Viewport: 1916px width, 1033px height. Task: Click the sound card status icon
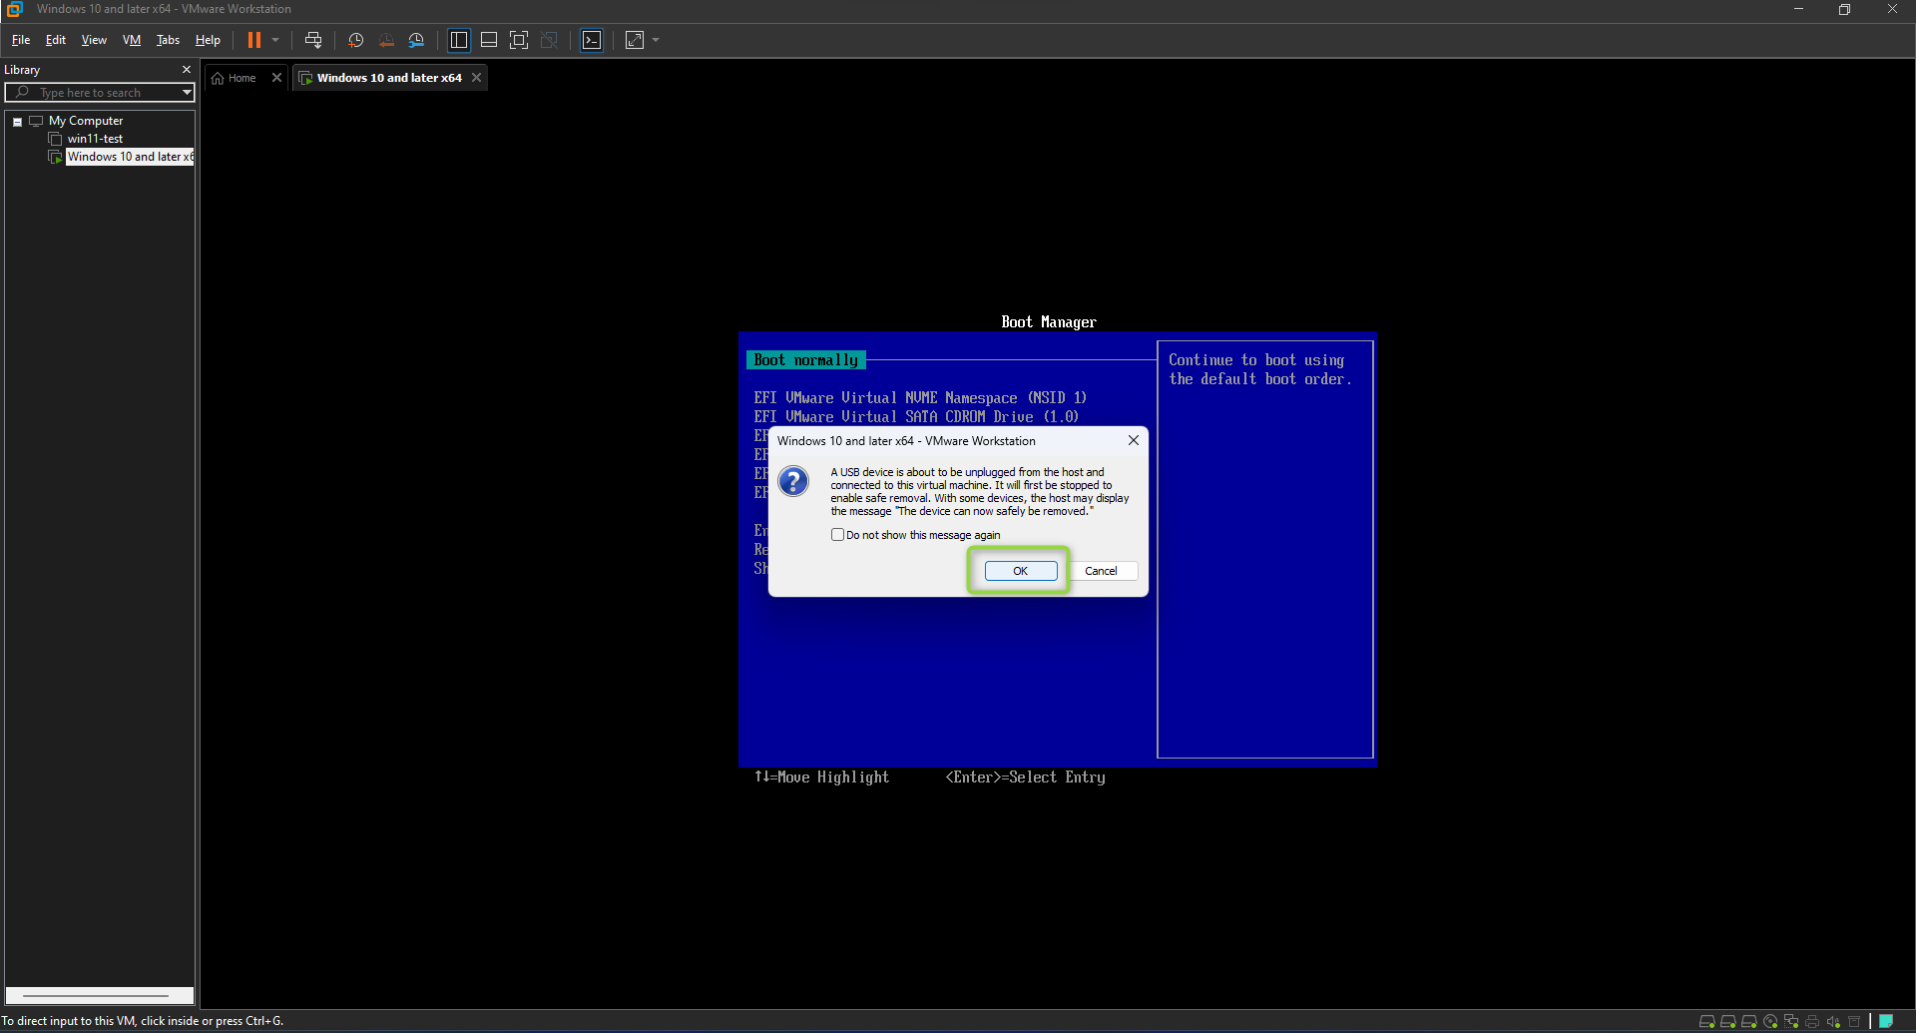point(1833,1021)
